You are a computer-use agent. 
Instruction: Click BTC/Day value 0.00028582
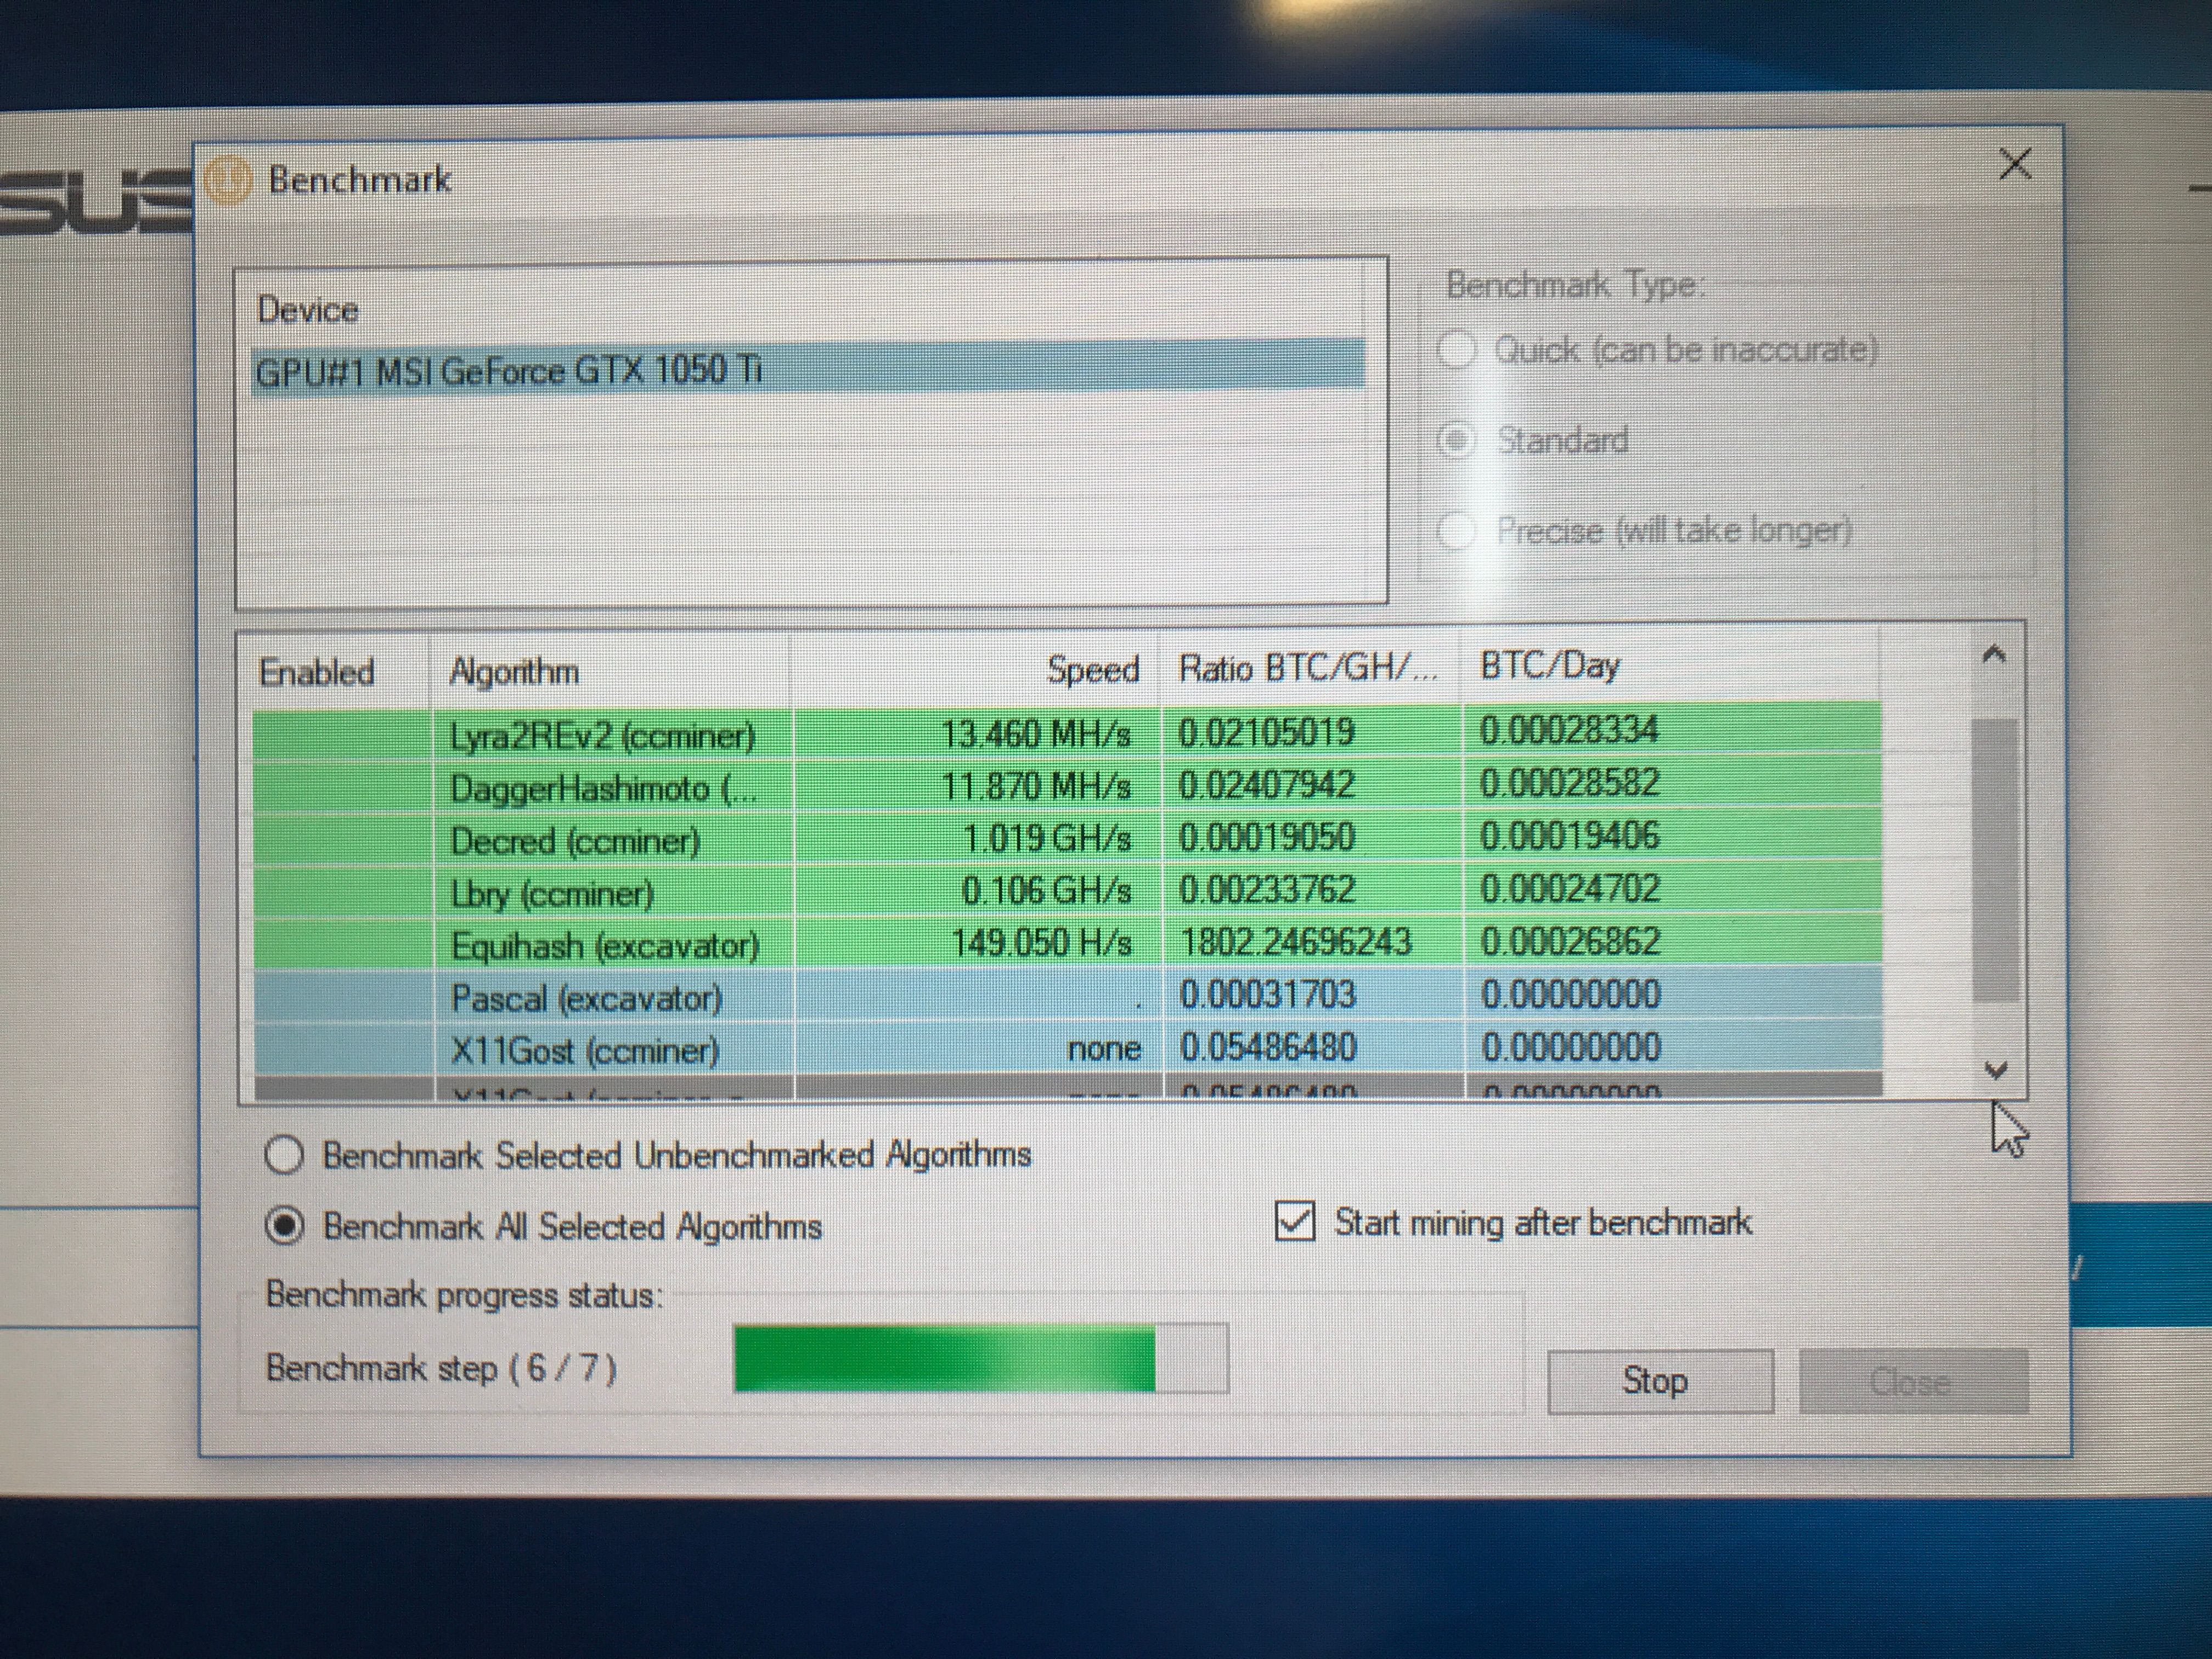pyautogui.click(x=1570, y=782)
